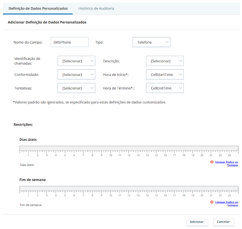The width and height of the screenshot is (242, 229).
Task: Open the Conformidade dropdown
Action: (x=76, y=74)
